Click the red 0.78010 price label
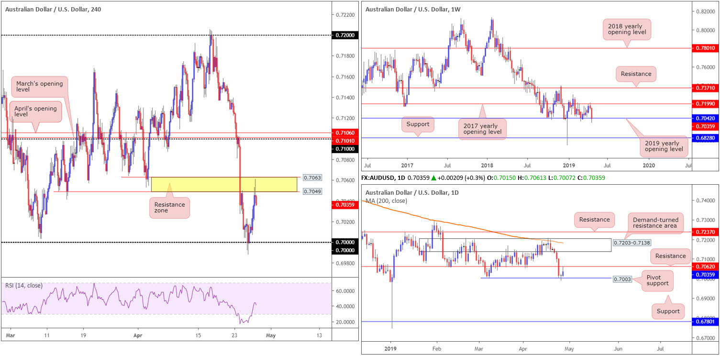 tap(705, 48)
